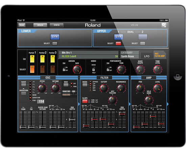Move the FILTER envelope A slider

pyautogui.click(x=86, y=125)
